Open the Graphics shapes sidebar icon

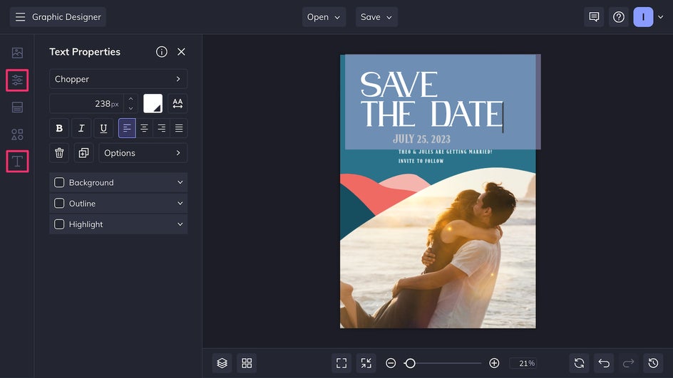pyautogui.click(x=17, y=135)
